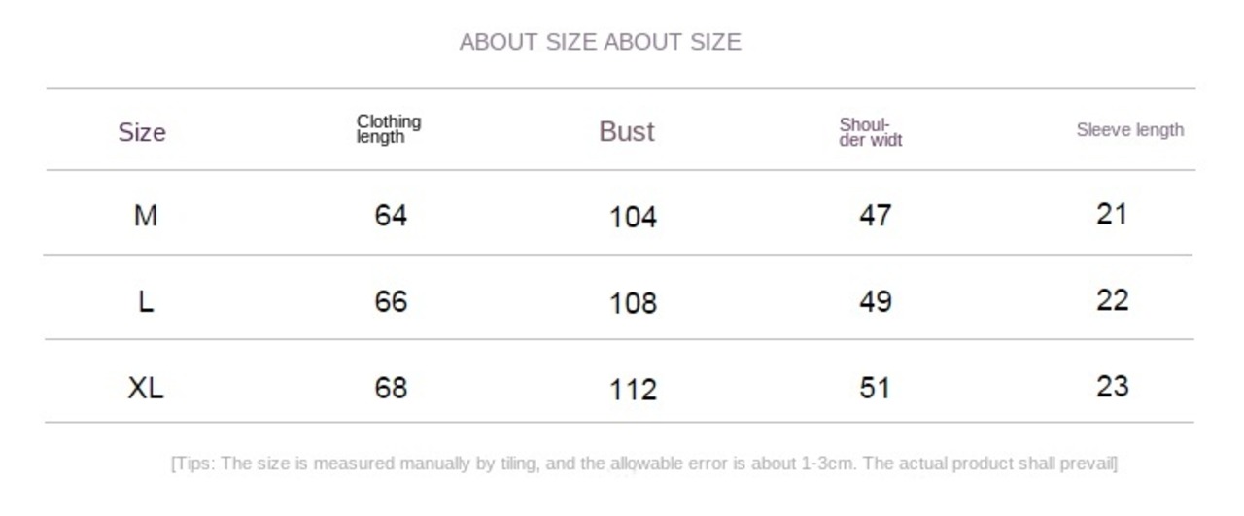Click the Clothing length column header

[x=389, y=129]
